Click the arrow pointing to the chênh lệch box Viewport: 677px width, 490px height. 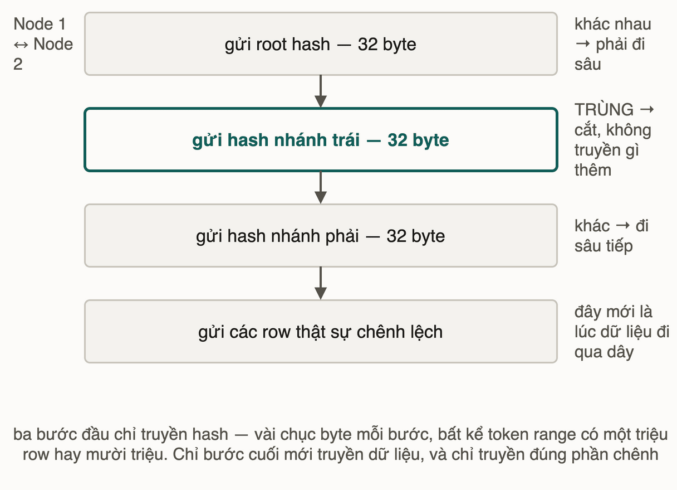tap(320, 283)
